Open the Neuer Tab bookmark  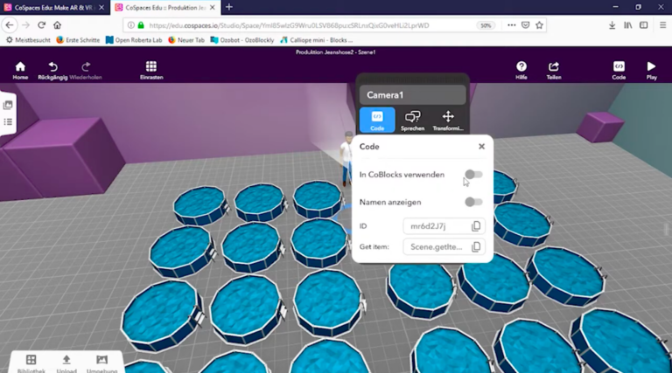pos(186,40)
